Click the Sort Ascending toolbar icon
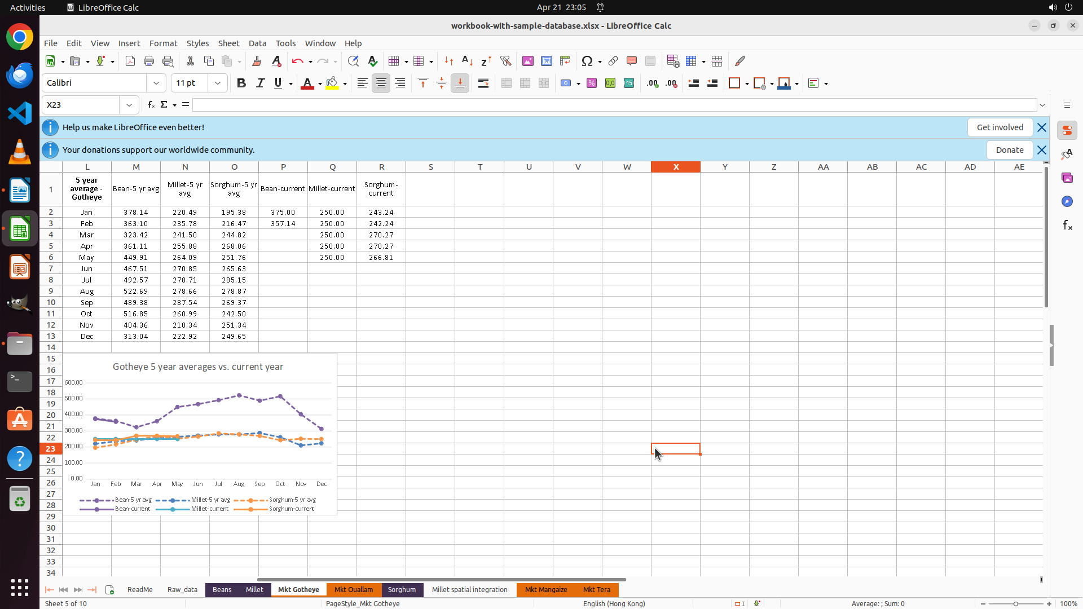Screen dimensions: 1083x609 pos(467,61)
